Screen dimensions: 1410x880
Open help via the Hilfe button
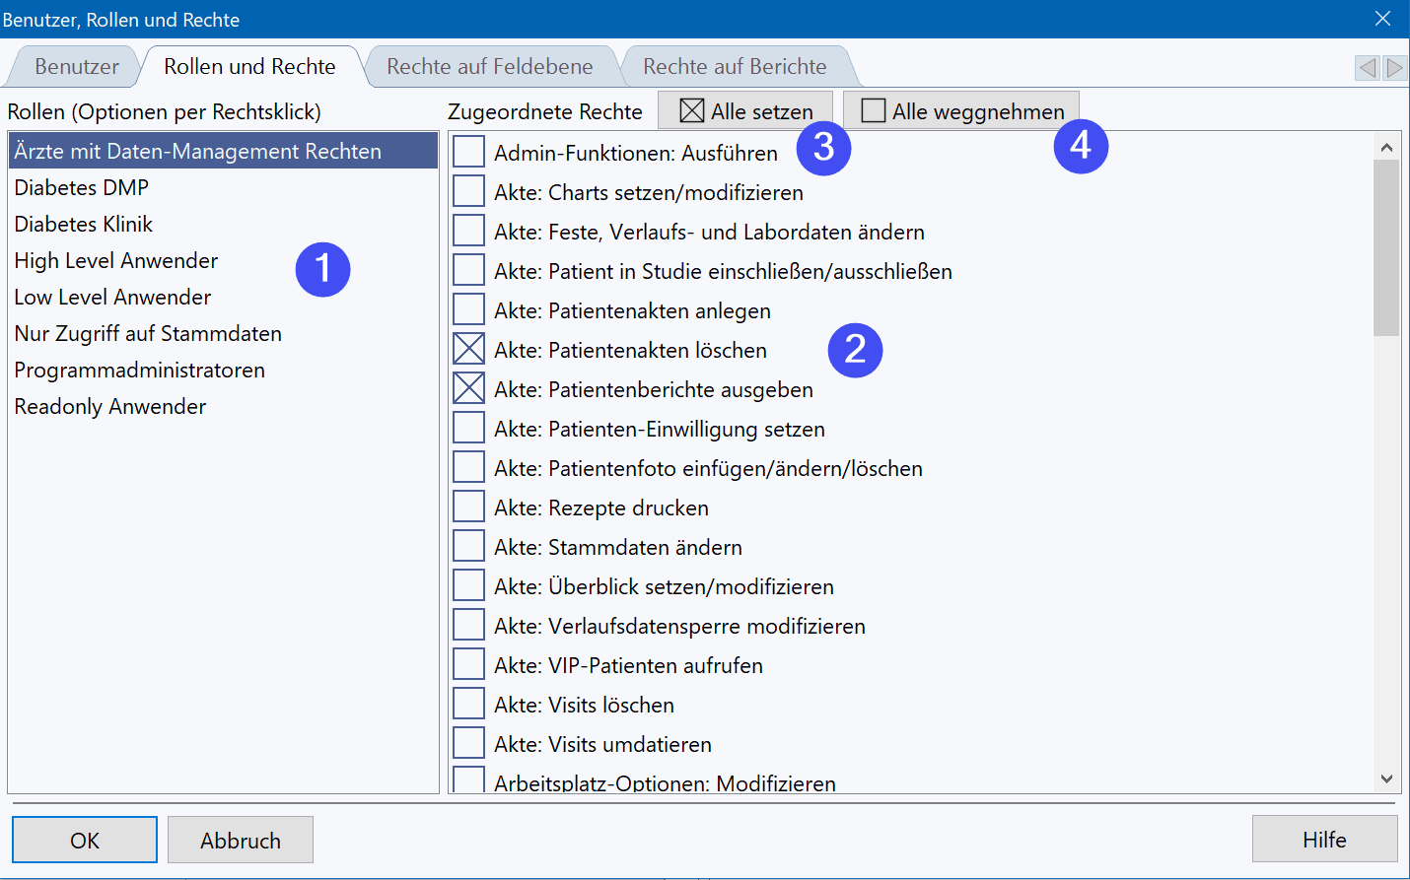[x=1323, y=839]
